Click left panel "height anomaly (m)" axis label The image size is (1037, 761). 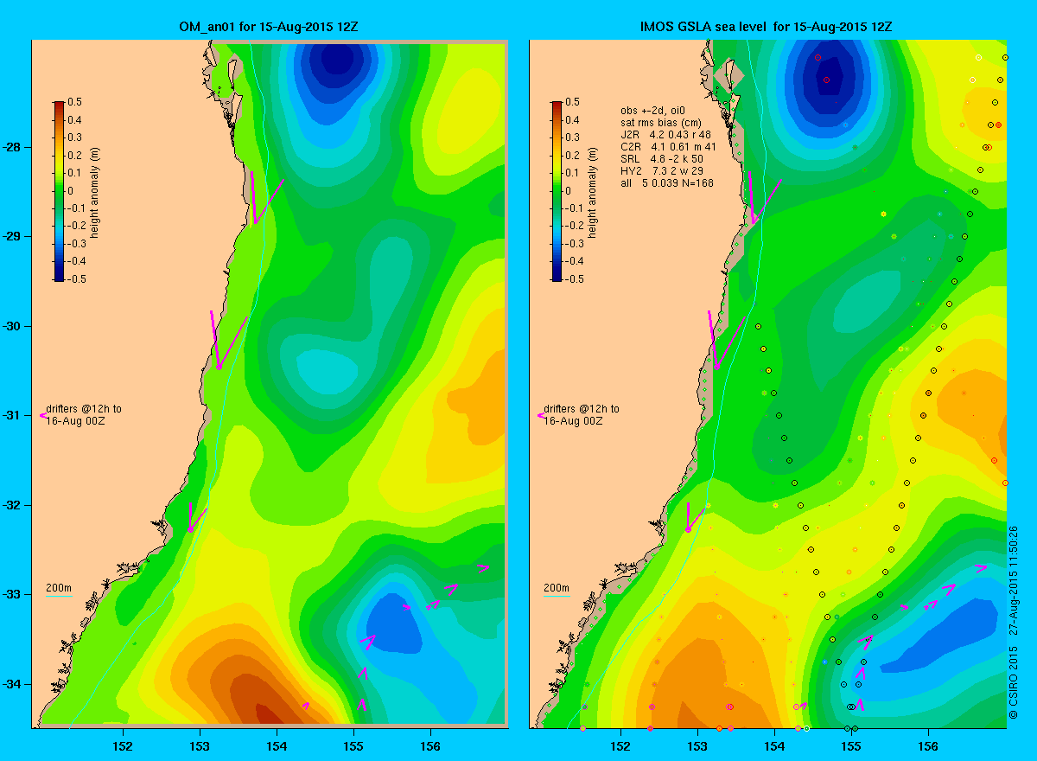(x=95, y=191)
